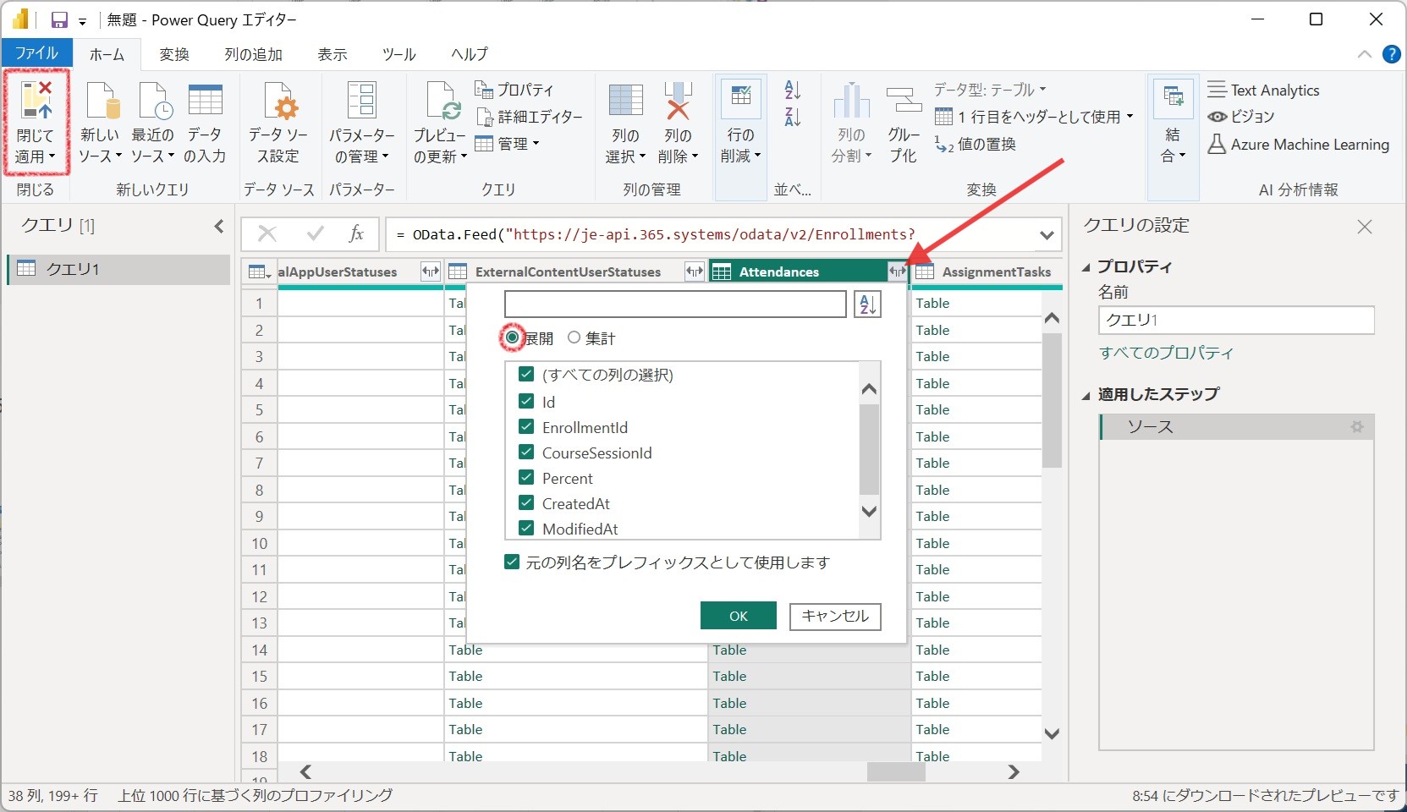Image resolution: width=1407 pixels, height=812 pixels.
Task: Open the File (ファイル) tab
Action: (37, 53)
